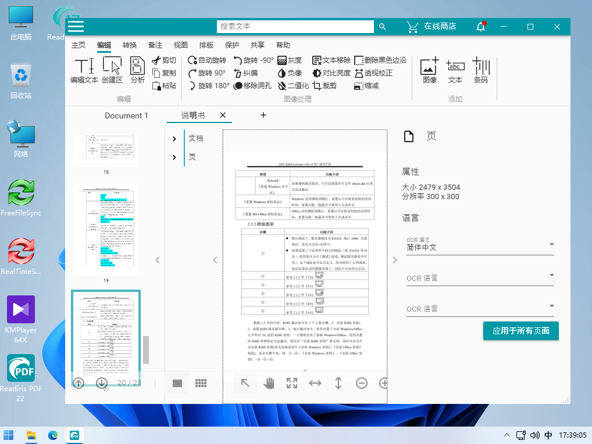The height and width of the screenshot is (444, 592).
Task: Close the 说明书 document tab
Action: click(223, 115)
